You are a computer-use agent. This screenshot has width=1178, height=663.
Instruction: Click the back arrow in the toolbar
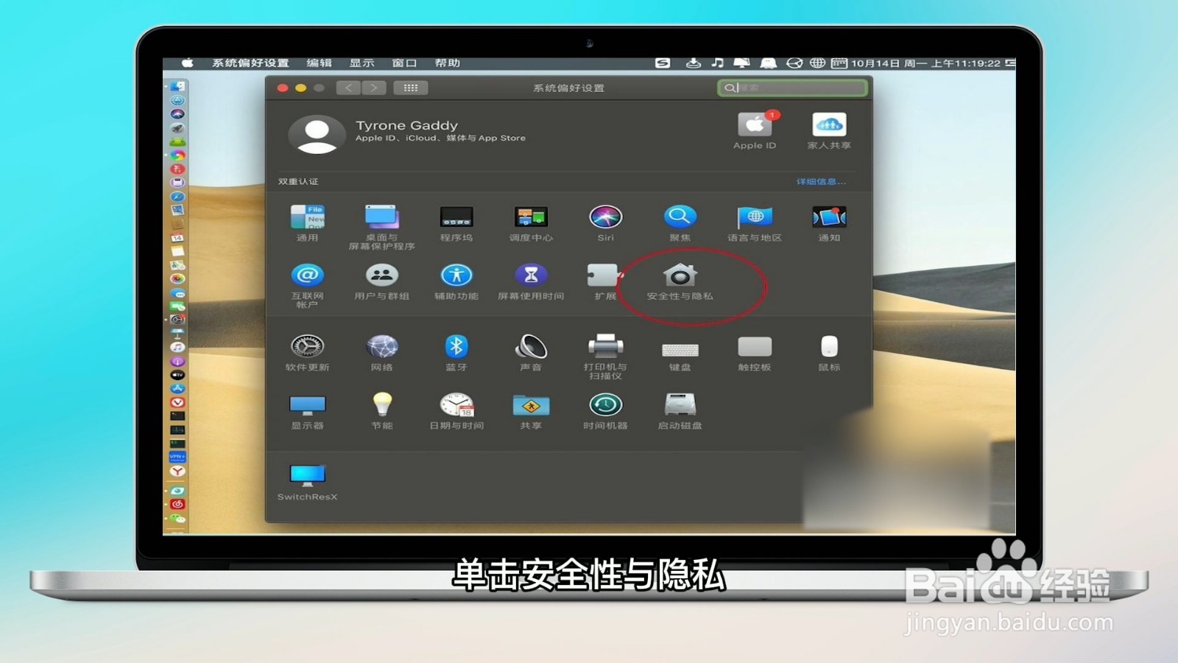pos(348,87)
